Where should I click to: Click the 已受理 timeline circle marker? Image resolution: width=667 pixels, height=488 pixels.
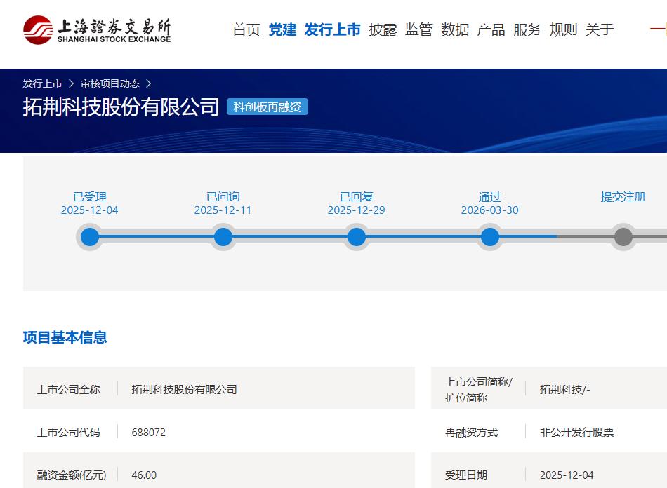[90, 237]
